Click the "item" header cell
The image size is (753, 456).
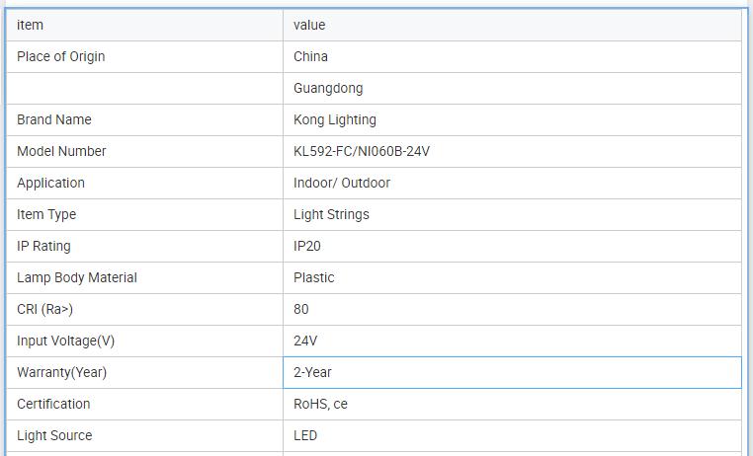coord(31,25)
